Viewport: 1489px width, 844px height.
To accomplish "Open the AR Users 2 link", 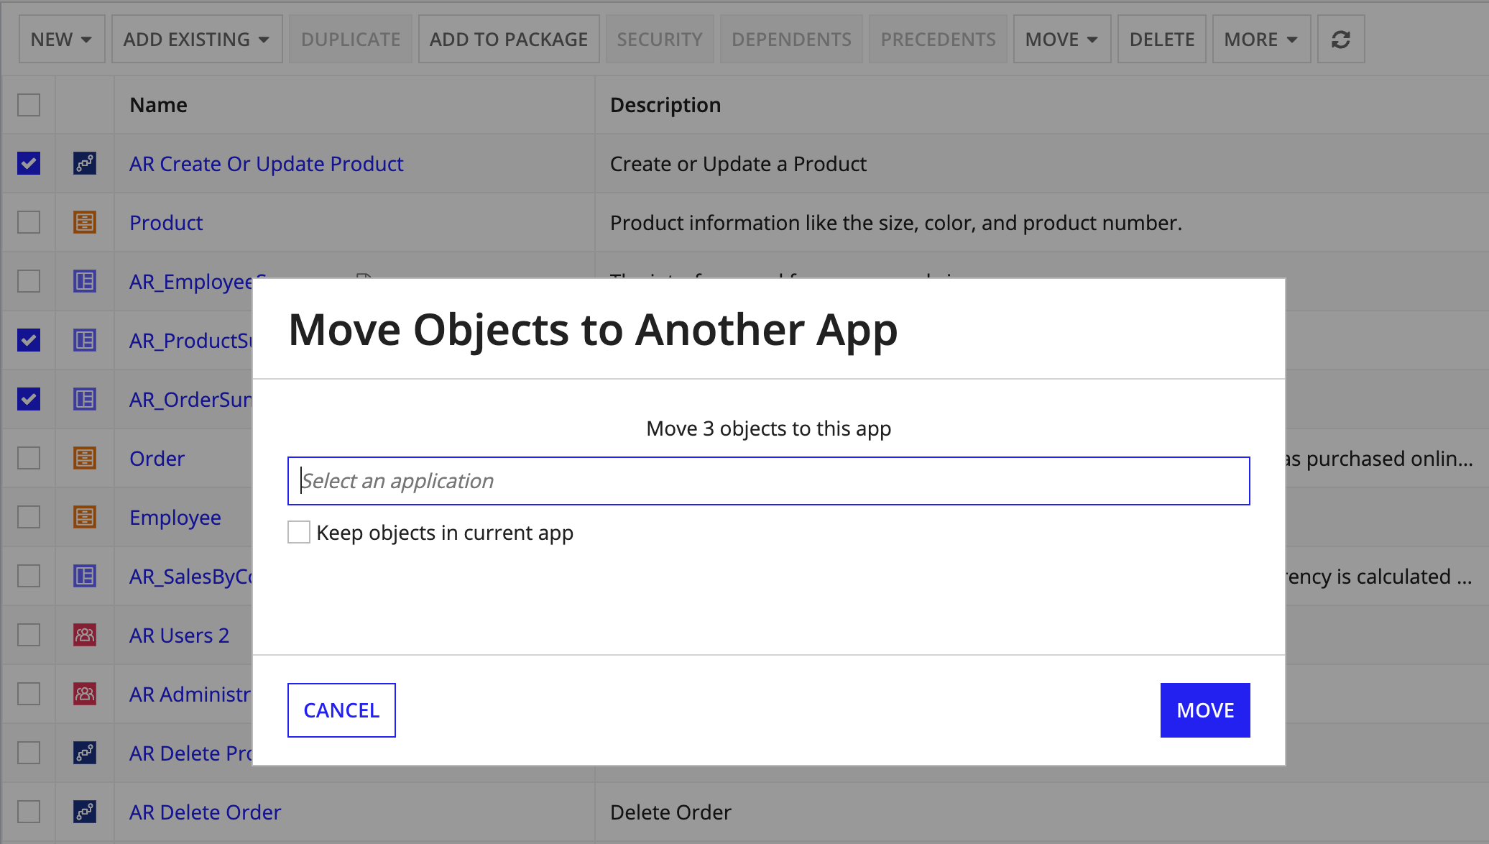I will point(180,636).
